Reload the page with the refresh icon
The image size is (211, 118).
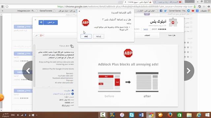[199, 7]
